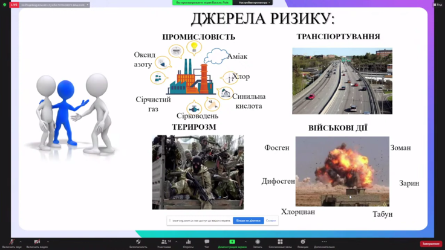Unmute microphone with 'Включить звук' icon
The image size is (445, 250).
[x=11, y=242]
